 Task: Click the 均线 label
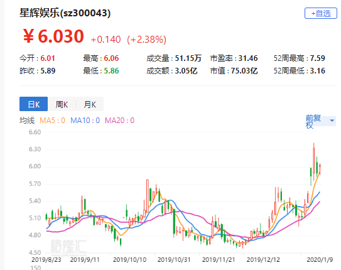click(x=27, y=120)
